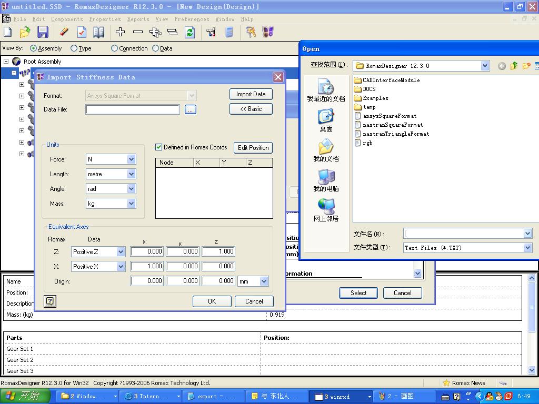Select the nastranTriangleFormat file
Screen dimensions: 539x404
coord(392,134)
